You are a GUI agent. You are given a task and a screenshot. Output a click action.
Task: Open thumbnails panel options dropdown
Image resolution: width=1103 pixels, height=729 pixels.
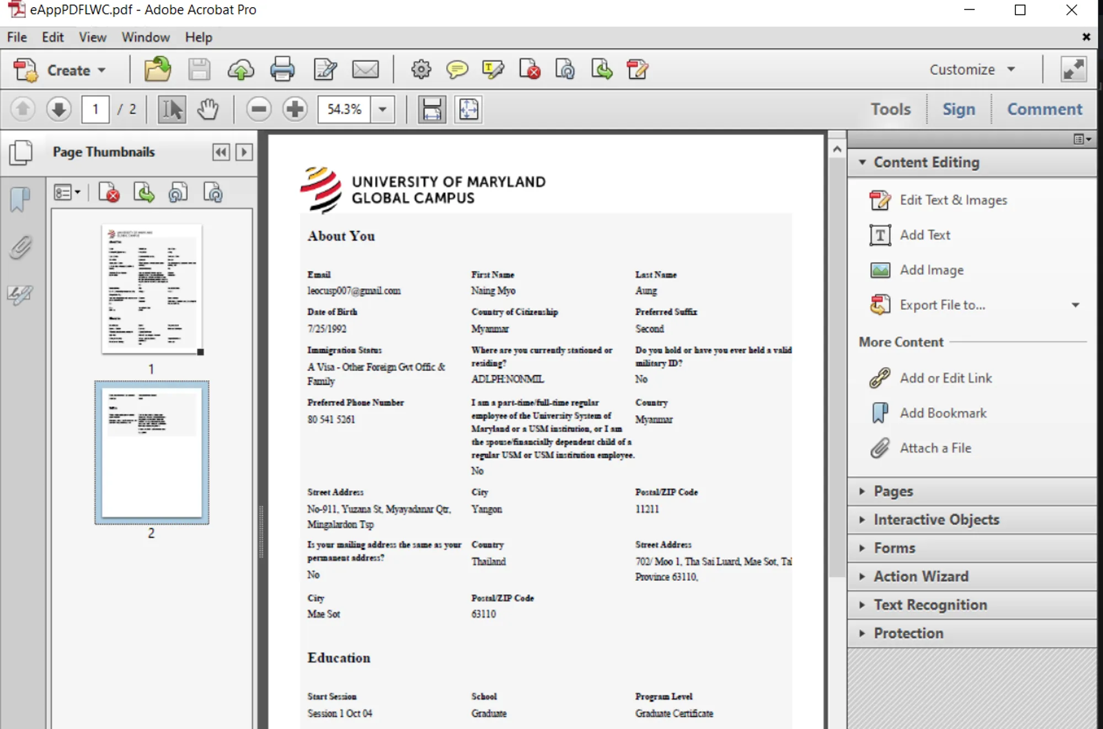[x=67, y=192]
